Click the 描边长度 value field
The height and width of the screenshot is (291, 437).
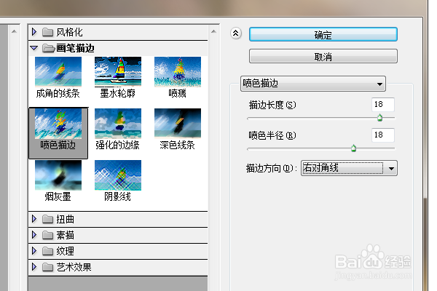tap(383, 105)
